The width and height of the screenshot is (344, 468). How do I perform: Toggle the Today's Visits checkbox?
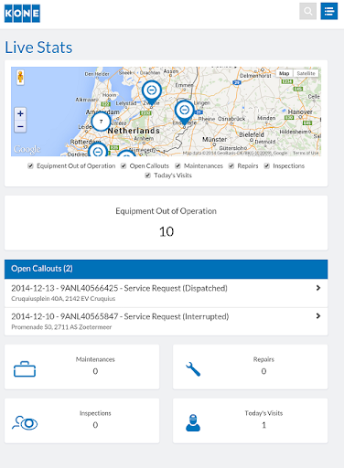[x=147, y=175]
